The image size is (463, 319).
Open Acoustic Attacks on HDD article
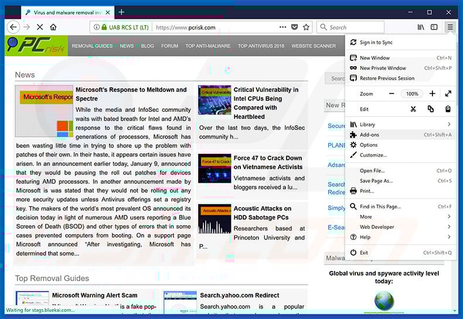coord(262,213)
